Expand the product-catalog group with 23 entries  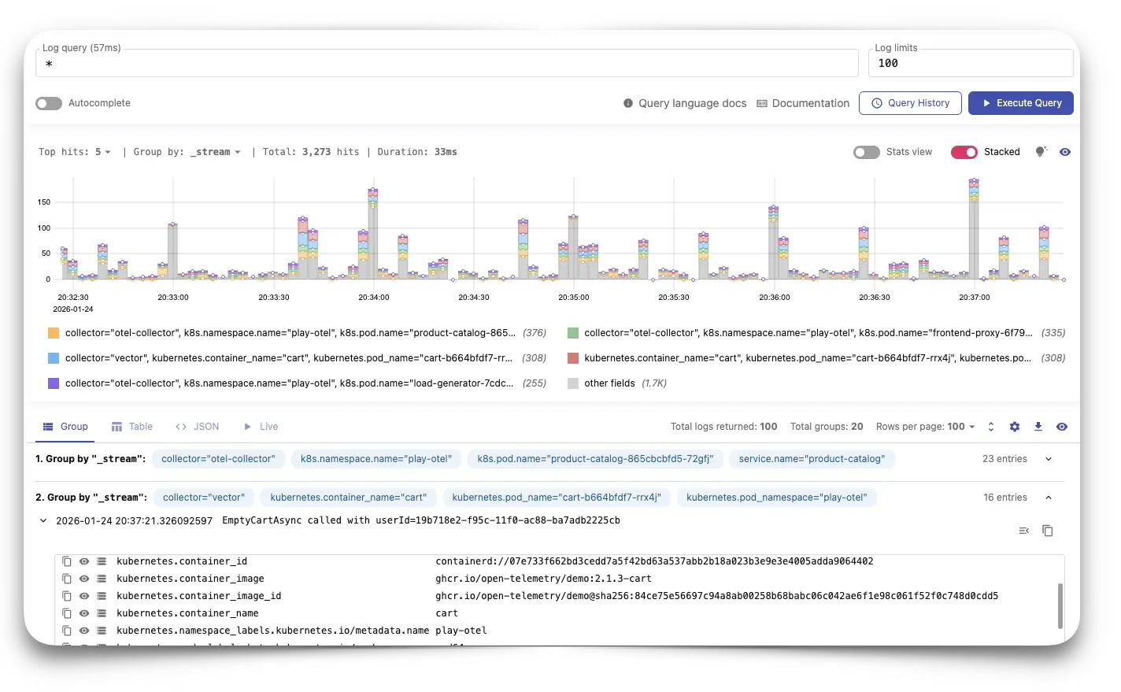(1049, 459)
